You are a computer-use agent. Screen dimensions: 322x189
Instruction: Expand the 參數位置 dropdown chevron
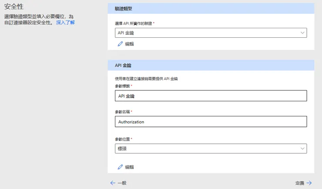(303, 149)
